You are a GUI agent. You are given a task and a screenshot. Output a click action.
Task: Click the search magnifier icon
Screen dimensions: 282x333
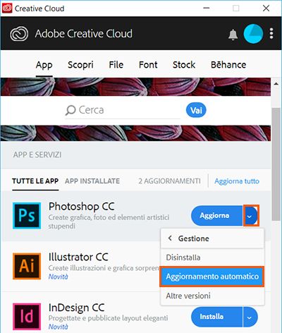click(70, 110)
